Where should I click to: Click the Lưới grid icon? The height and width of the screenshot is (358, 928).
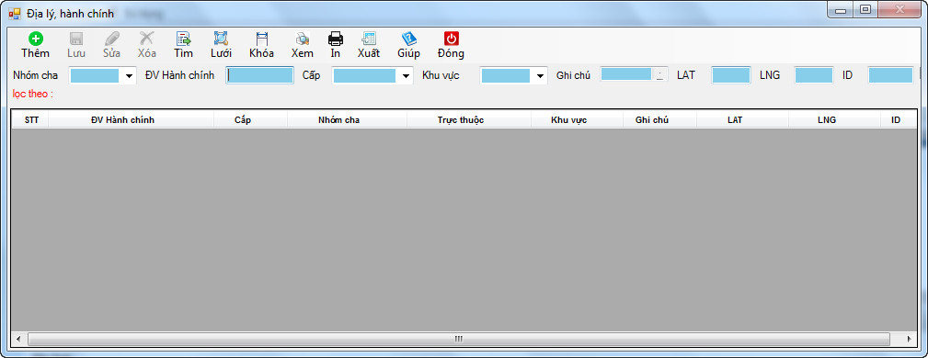click(x=221, y=39)
